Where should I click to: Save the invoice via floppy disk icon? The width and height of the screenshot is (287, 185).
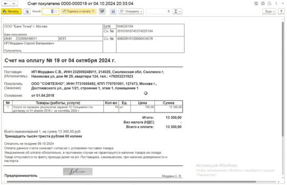[113, 11]
